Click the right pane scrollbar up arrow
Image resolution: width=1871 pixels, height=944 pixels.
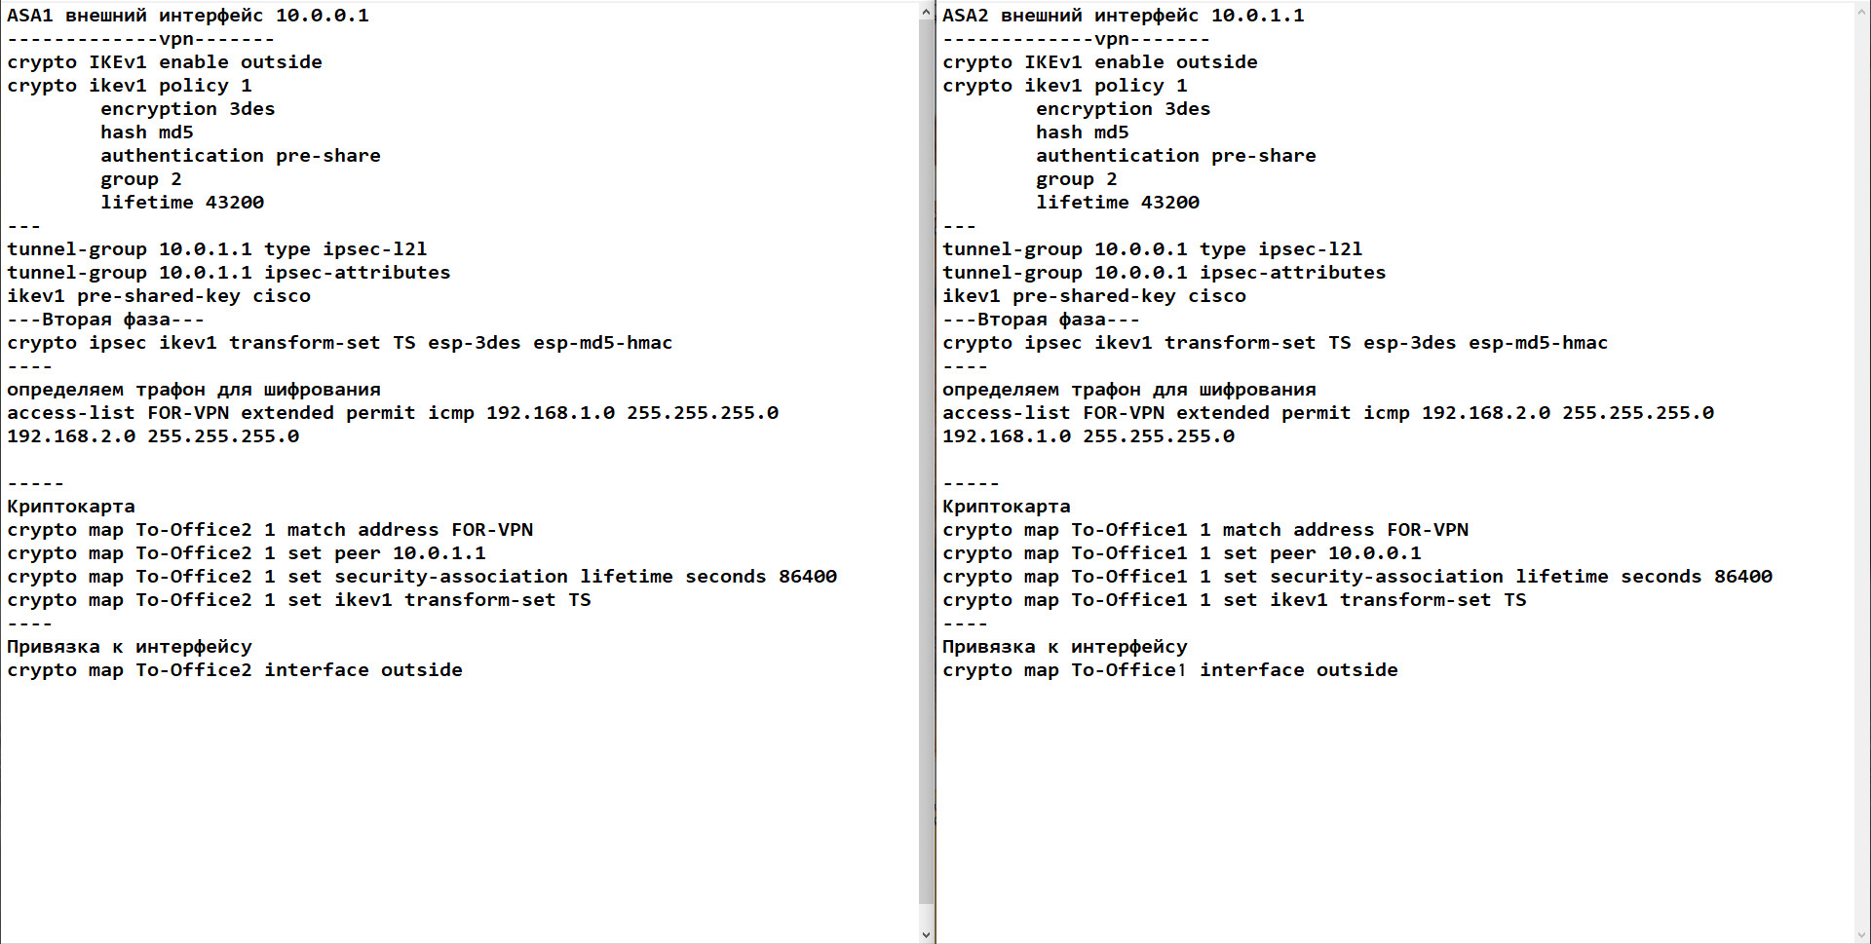pos(1862,11)
